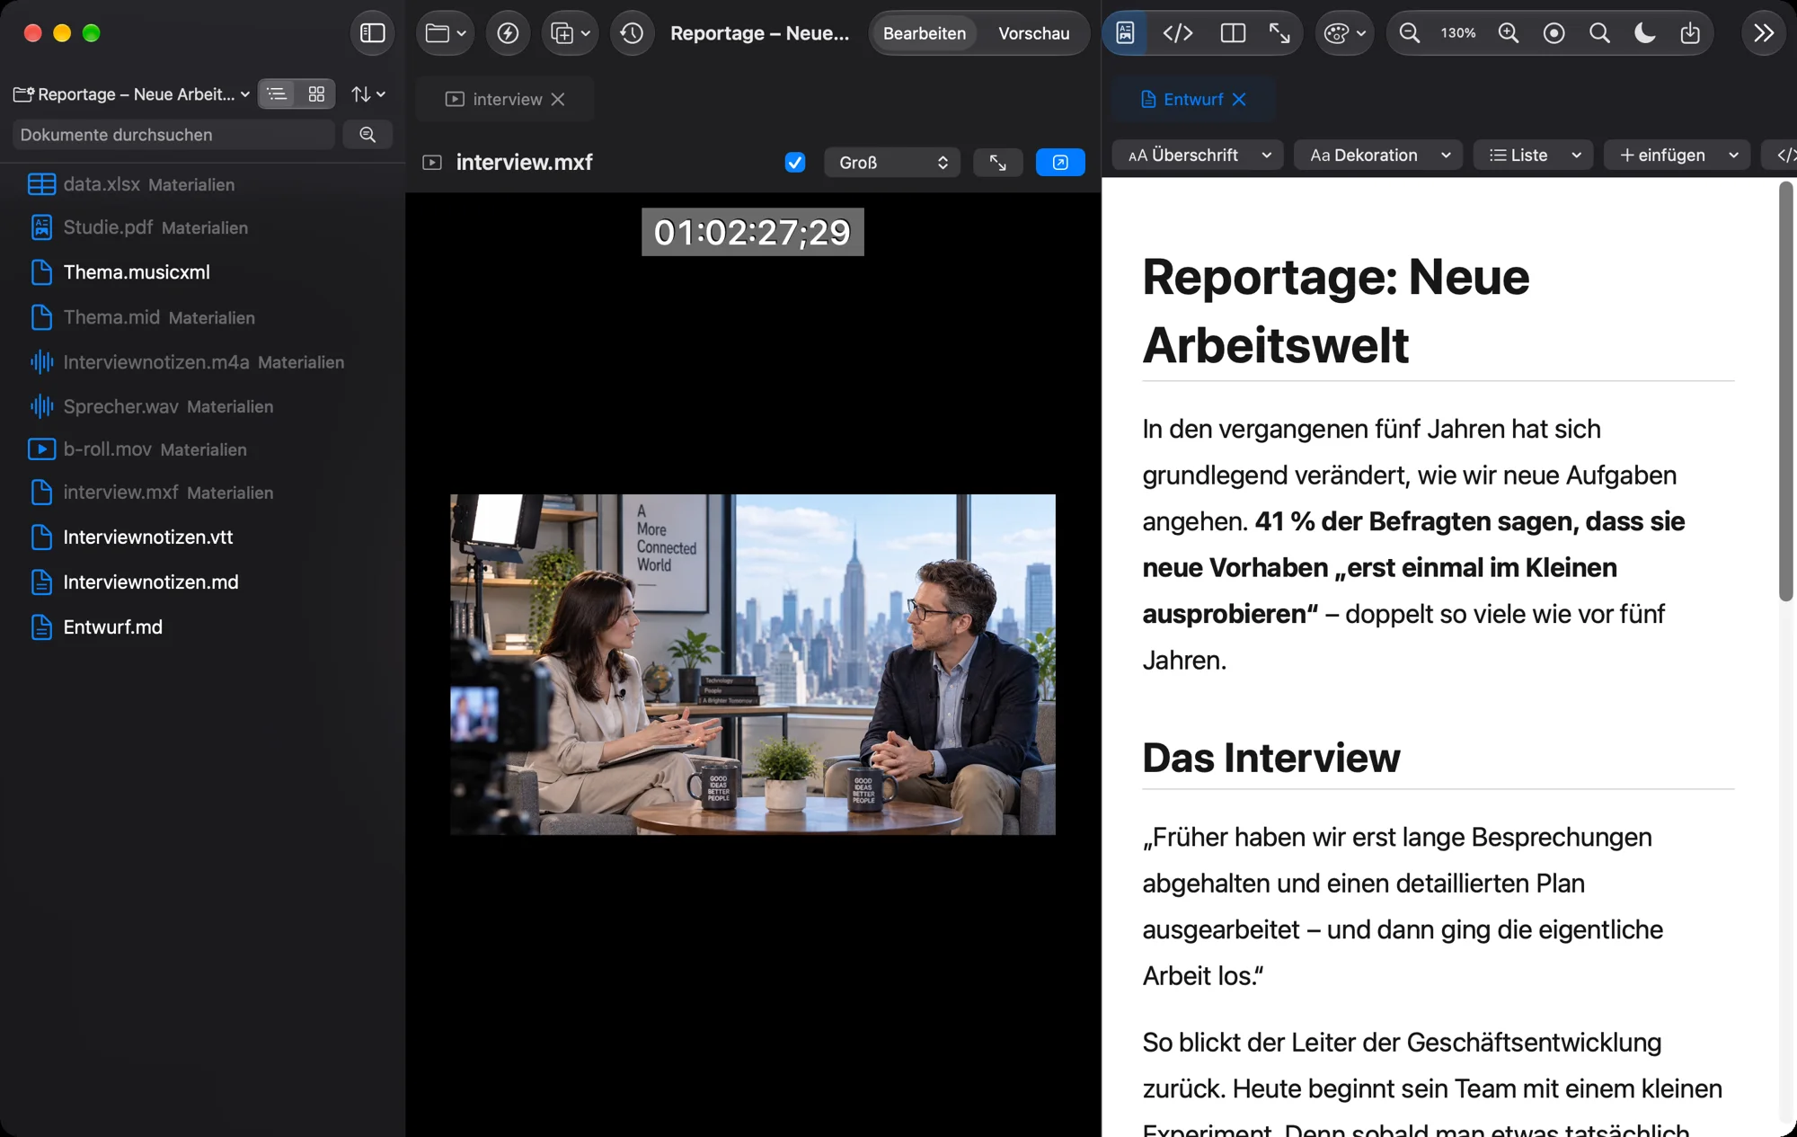Zoom out with the minus magnifier
1797x1137 pixels.
click(1410, 33)
